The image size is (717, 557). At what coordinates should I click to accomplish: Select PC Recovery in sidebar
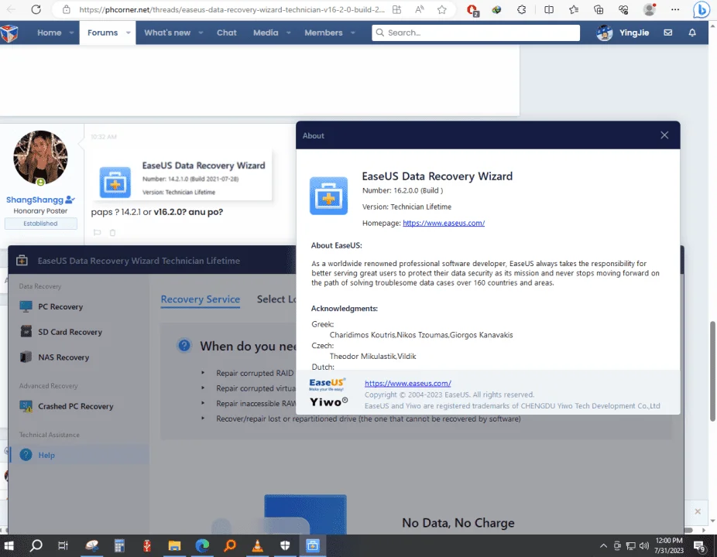pyautogui.click(x=60, y=306)
